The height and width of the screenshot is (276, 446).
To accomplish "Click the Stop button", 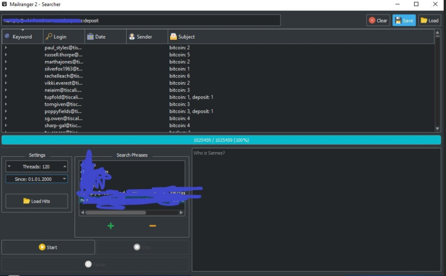I will pyautogui.click(x=143, y=247).
